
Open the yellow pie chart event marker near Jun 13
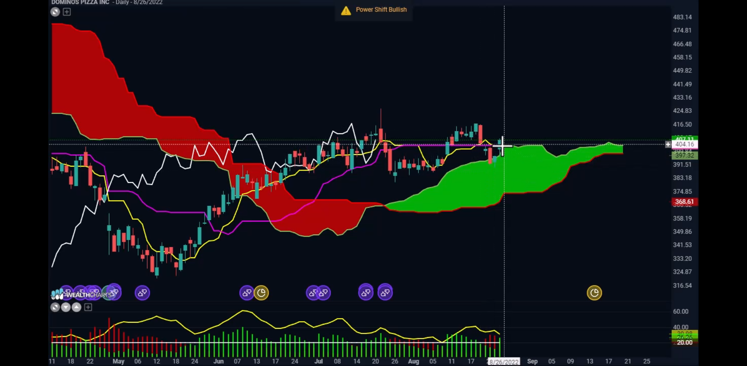(261, 293)
